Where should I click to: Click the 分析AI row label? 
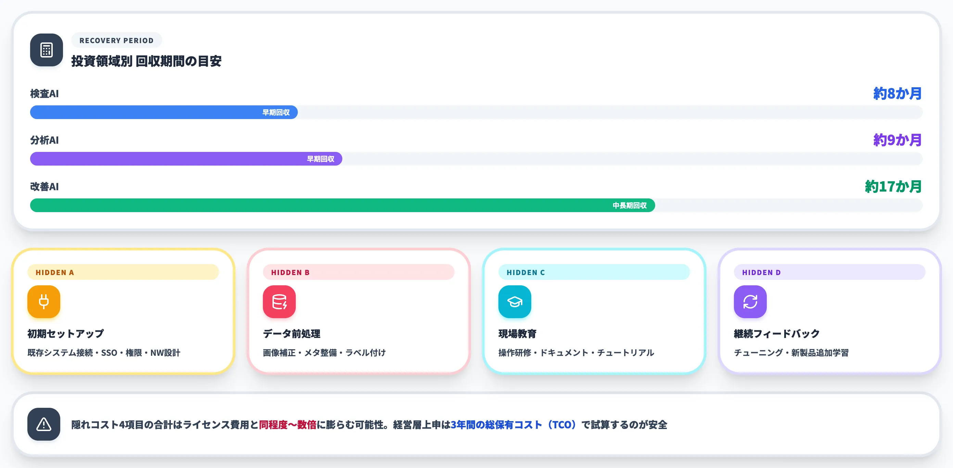tap(45, 140)
